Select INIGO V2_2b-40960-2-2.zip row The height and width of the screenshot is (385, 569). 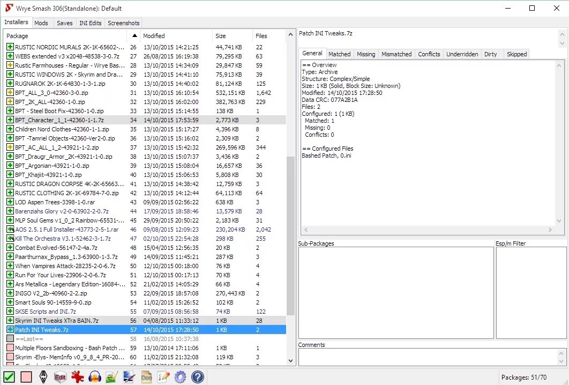click(145, 293)
